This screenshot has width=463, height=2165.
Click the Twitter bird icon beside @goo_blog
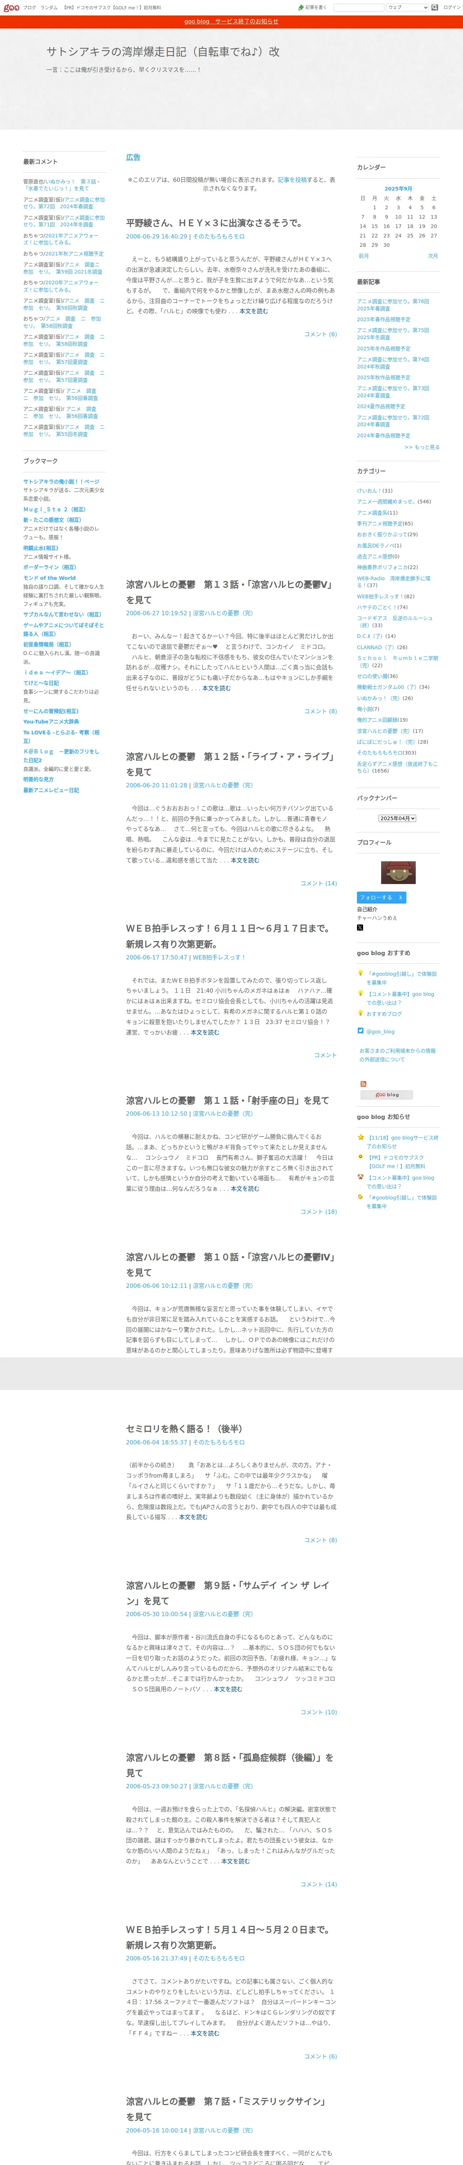[x=361, y=1031]
